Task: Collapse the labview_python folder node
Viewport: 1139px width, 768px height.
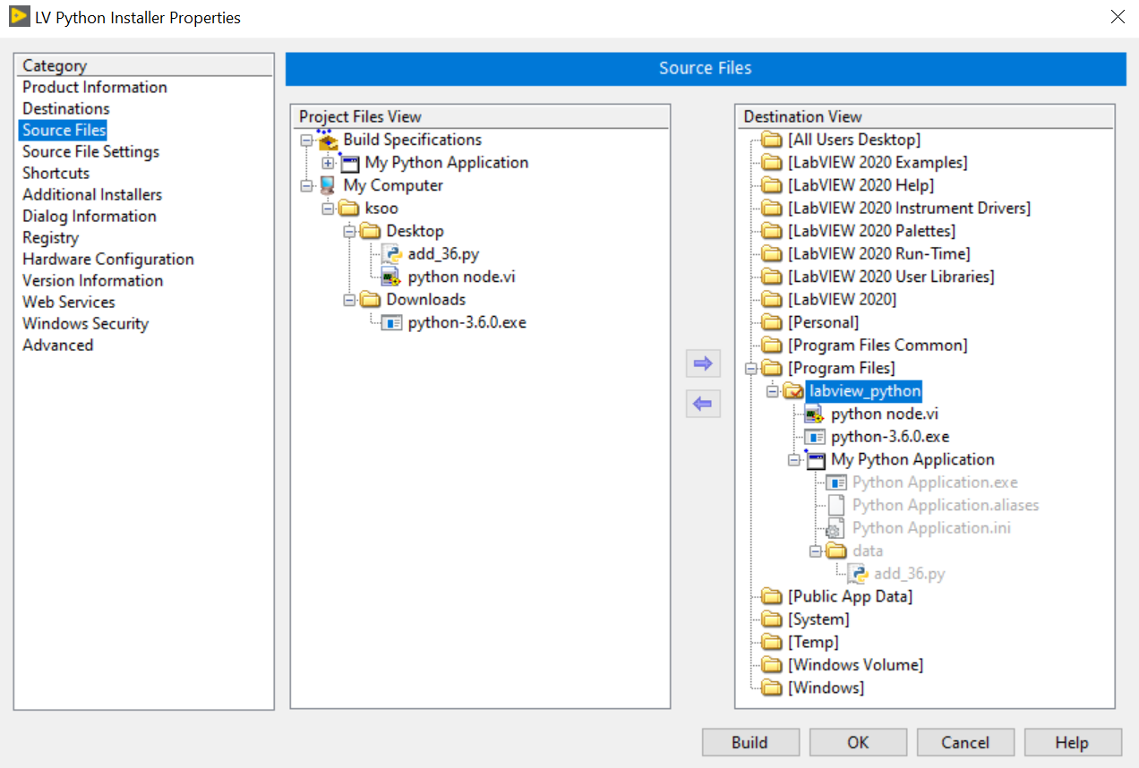Action: pos(773,391)
